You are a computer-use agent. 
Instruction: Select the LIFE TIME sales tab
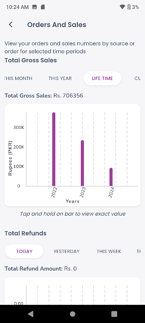click(x=102, y=78)
